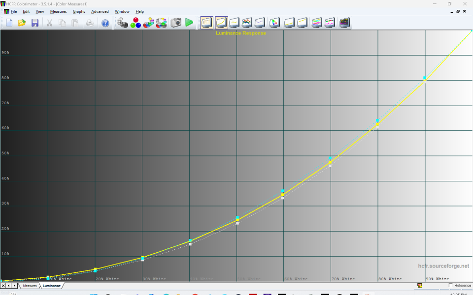Switch to the Measures tab
Screen dimensions: 473x295
point(30,286)
